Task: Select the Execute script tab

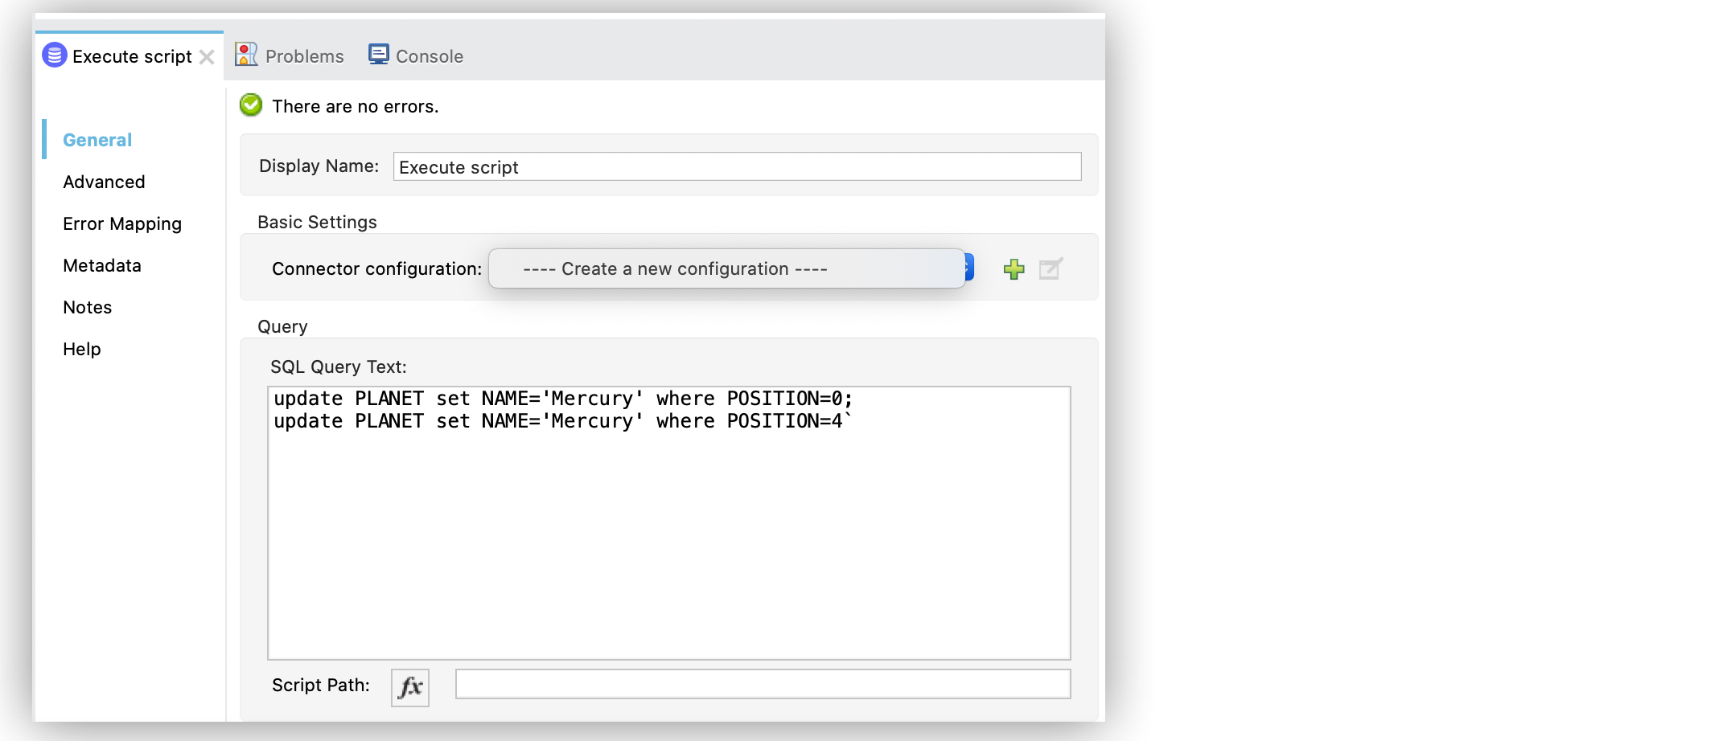Action: 131,56
